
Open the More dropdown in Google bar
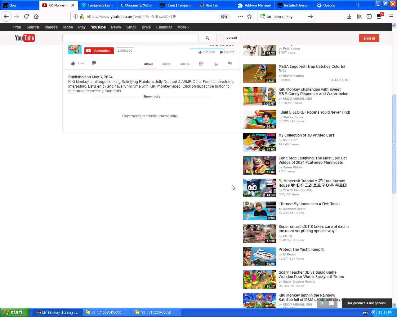point(183,27)
